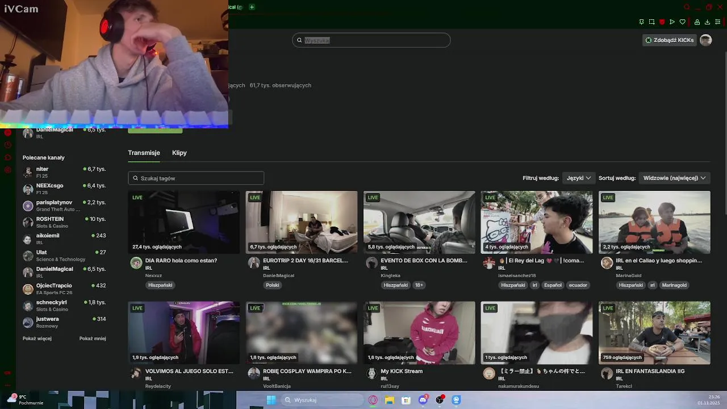Expand the Języki filter dropdown
Screen dimensions: 727x409
point(579,178)
